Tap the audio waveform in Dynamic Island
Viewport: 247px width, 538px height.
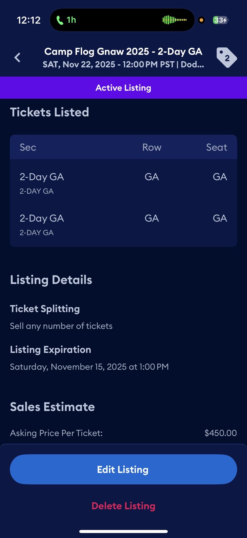(174, 20)
